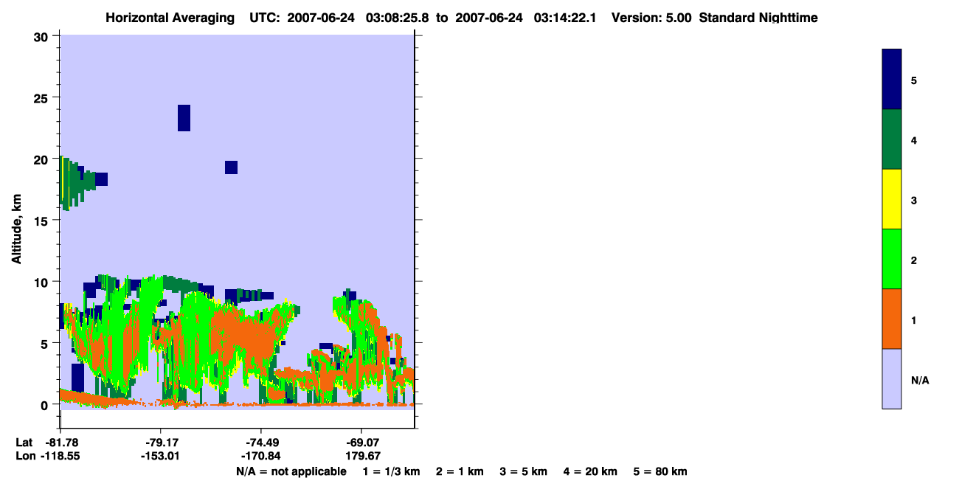This screenshot has width=959, height=492.
Task: Click the lavender N/A colorbar segment
Action: tap(892, 378)
